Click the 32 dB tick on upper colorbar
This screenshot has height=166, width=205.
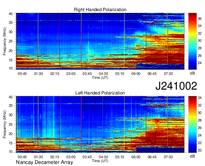(x=200, y=33)
